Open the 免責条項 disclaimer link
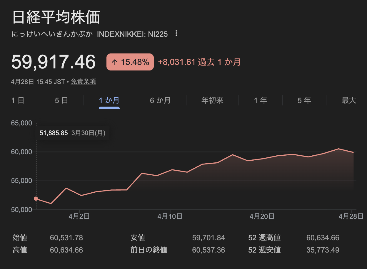 (83, 82)
